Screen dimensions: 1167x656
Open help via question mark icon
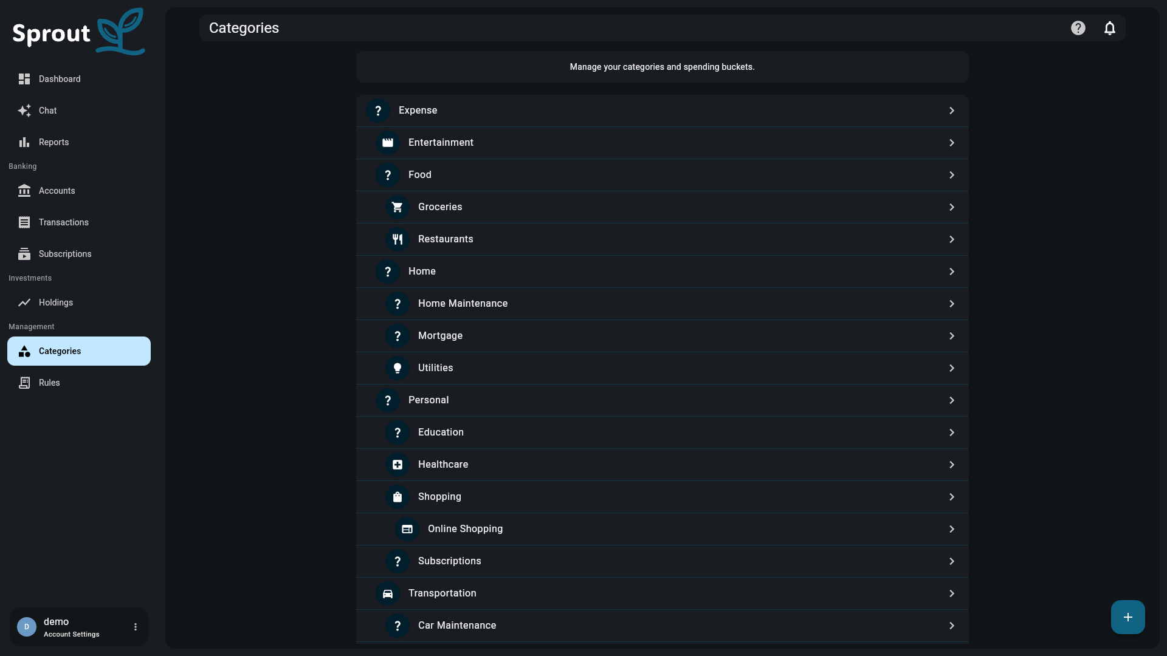[1078, 28]
